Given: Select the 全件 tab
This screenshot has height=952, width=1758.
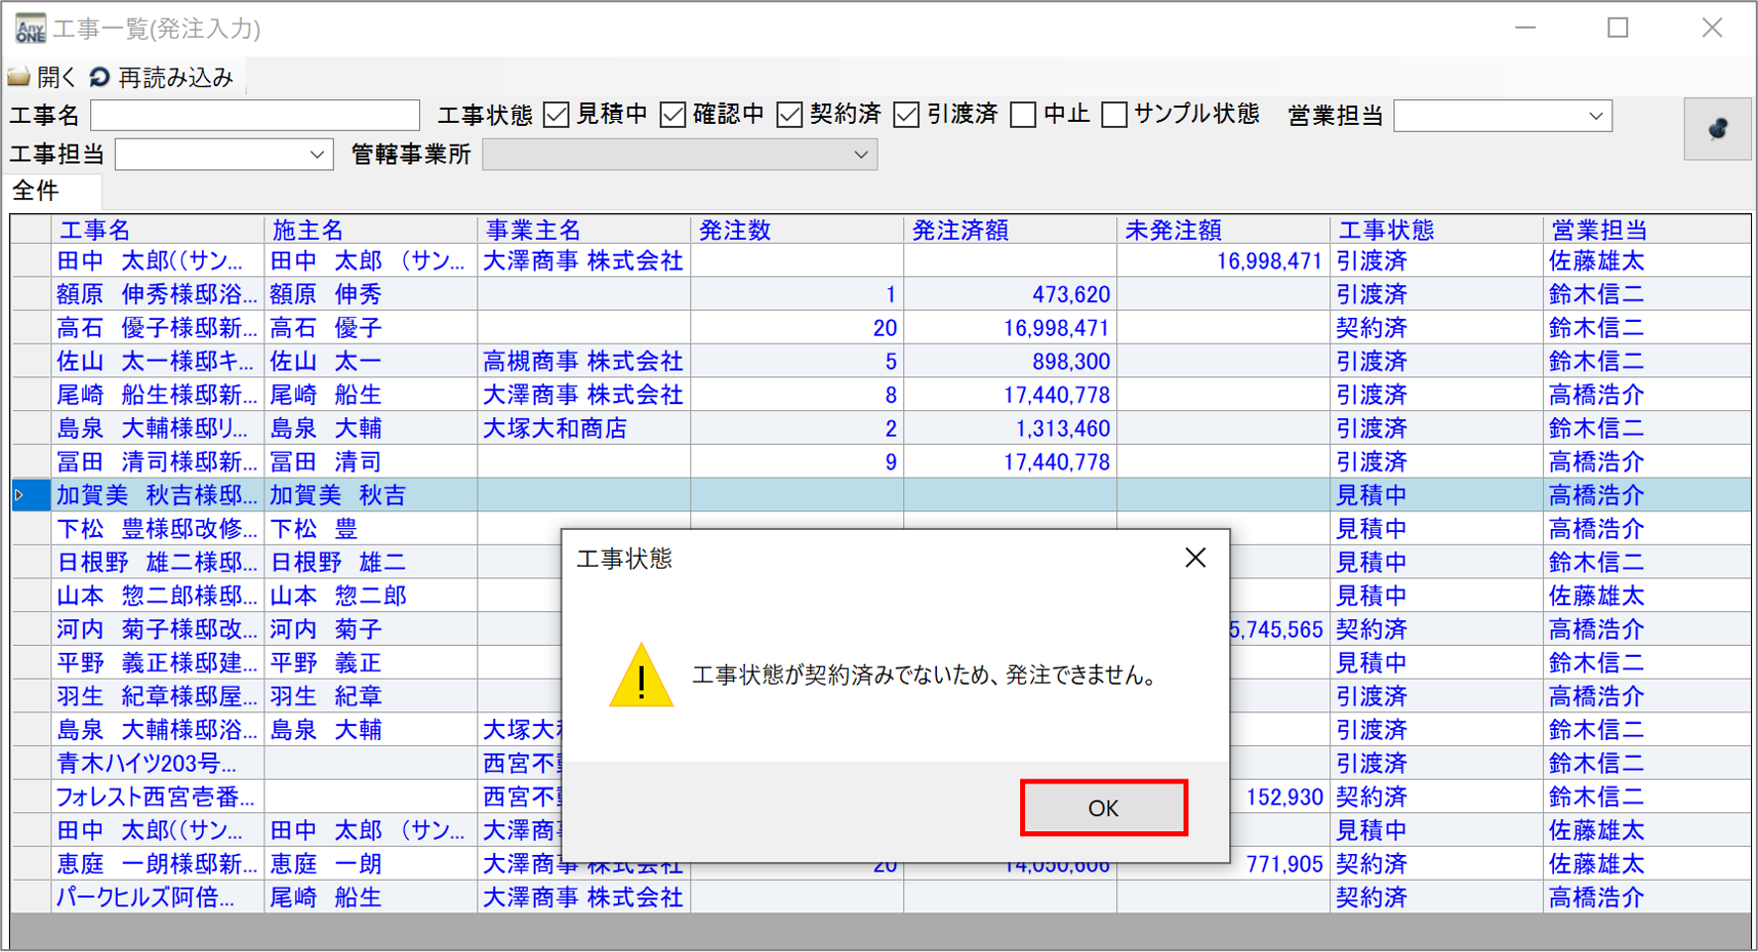Looking at the screenshot, I should point(36,190).
